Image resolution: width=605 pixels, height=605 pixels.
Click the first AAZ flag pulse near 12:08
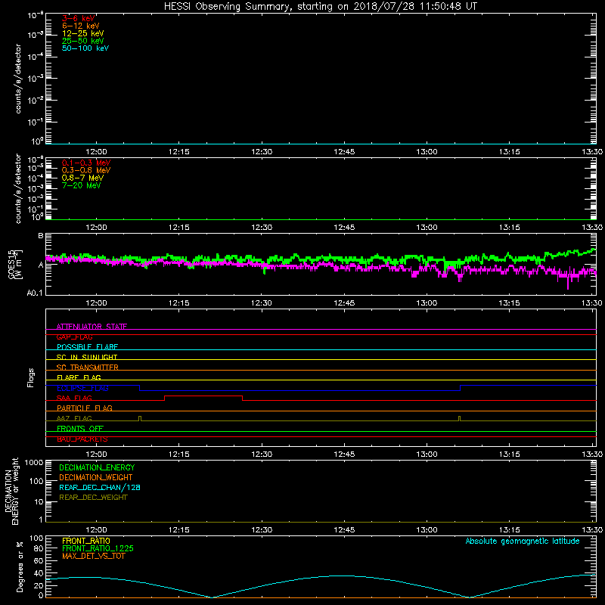(140, 418)
